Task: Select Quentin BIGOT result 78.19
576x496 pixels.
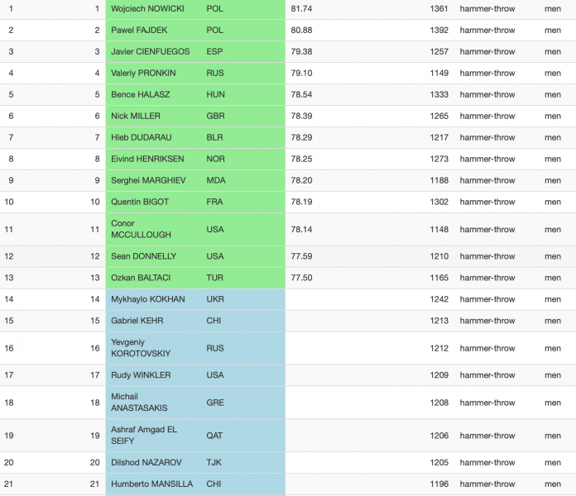Action: (301, 202)
